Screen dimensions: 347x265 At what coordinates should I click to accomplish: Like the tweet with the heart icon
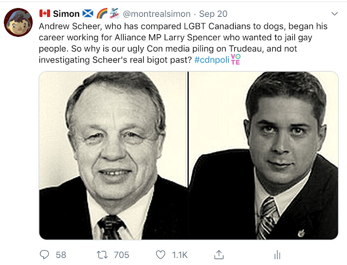pyautogui.click(x=160, y=254)
